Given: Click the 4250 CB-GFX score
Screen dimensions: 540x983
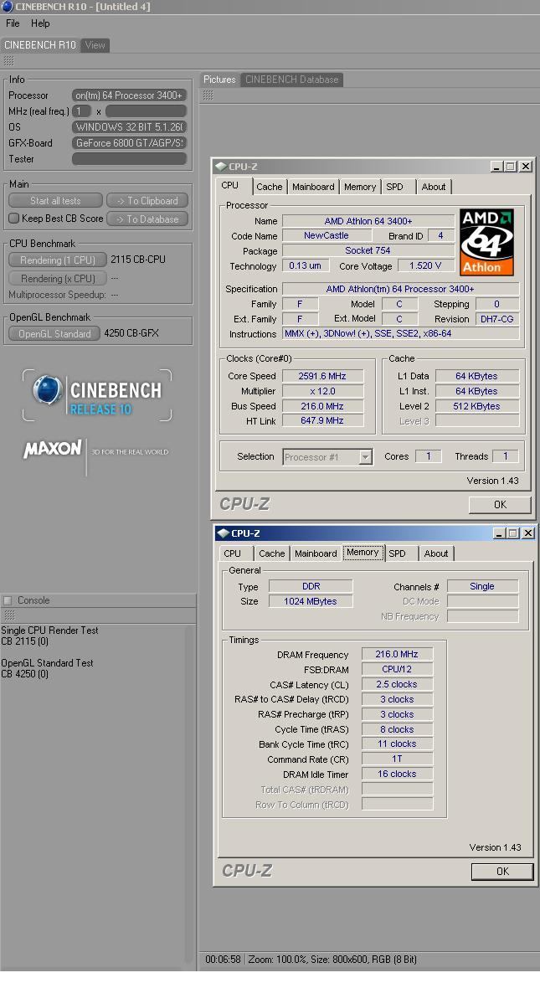Looking at the screenshot, I should coord(131,333).
